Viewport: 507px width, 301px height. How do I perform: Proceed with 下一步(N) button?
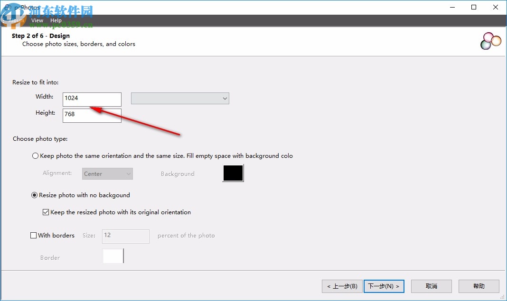tap(384, 286)
